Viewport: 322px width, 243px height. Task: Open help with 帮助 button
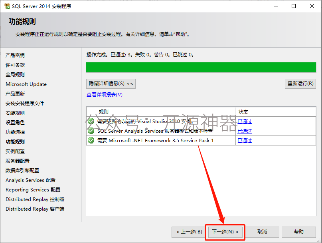click(299, 232)
